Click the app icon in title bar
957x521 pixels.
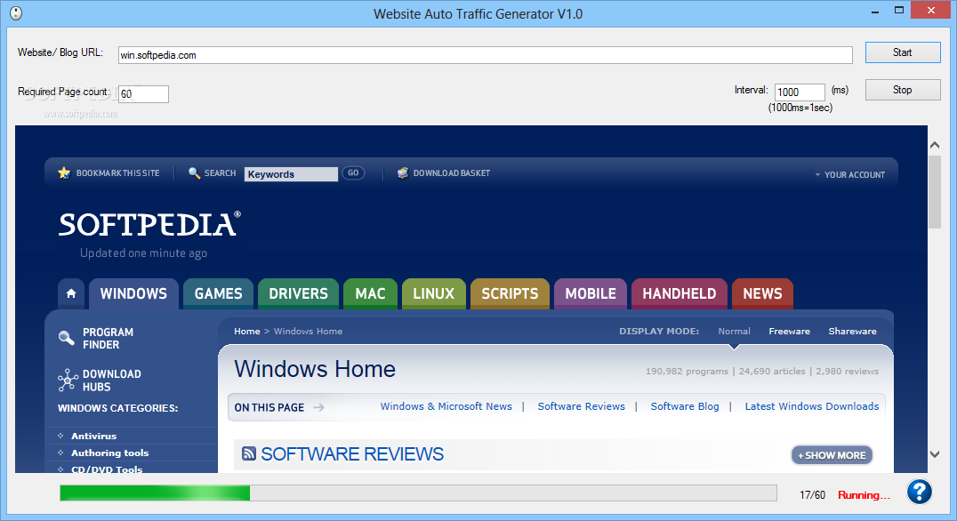click(16, 12)
